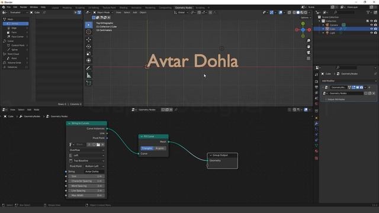This screenshot has width=379, height=213.
Task: Open the viewport Options dropdown
Action: click(306, 18)
